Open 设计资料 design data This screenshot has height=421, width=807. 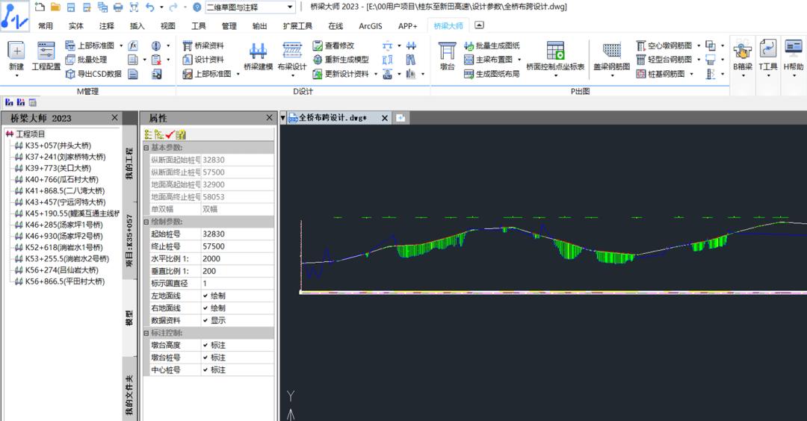[203, 60]
